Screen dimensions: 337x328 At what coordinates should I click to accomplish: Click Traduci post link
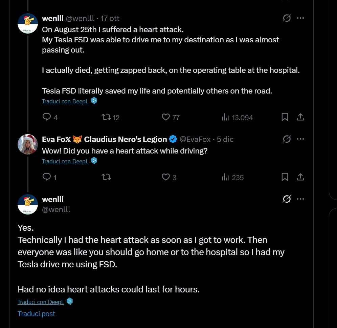click(x=36, y=314)
